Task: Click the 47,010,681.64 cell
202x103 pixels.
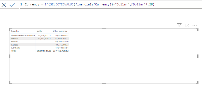Action: click(x=62, y=48)
